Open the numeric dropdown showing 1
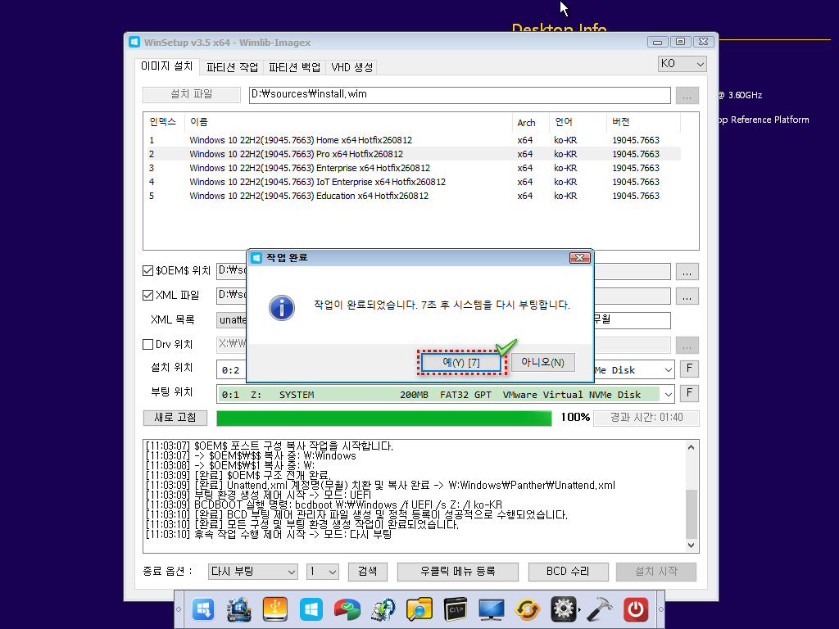This screenshot has height=629, width=839. (x=323, y=571)
